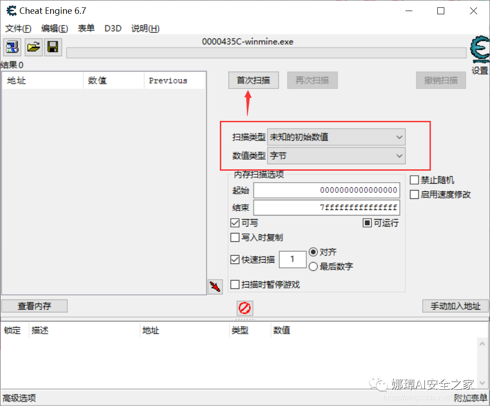Open the D3D menu
490x406 pixels.
[x=113, y=29]
